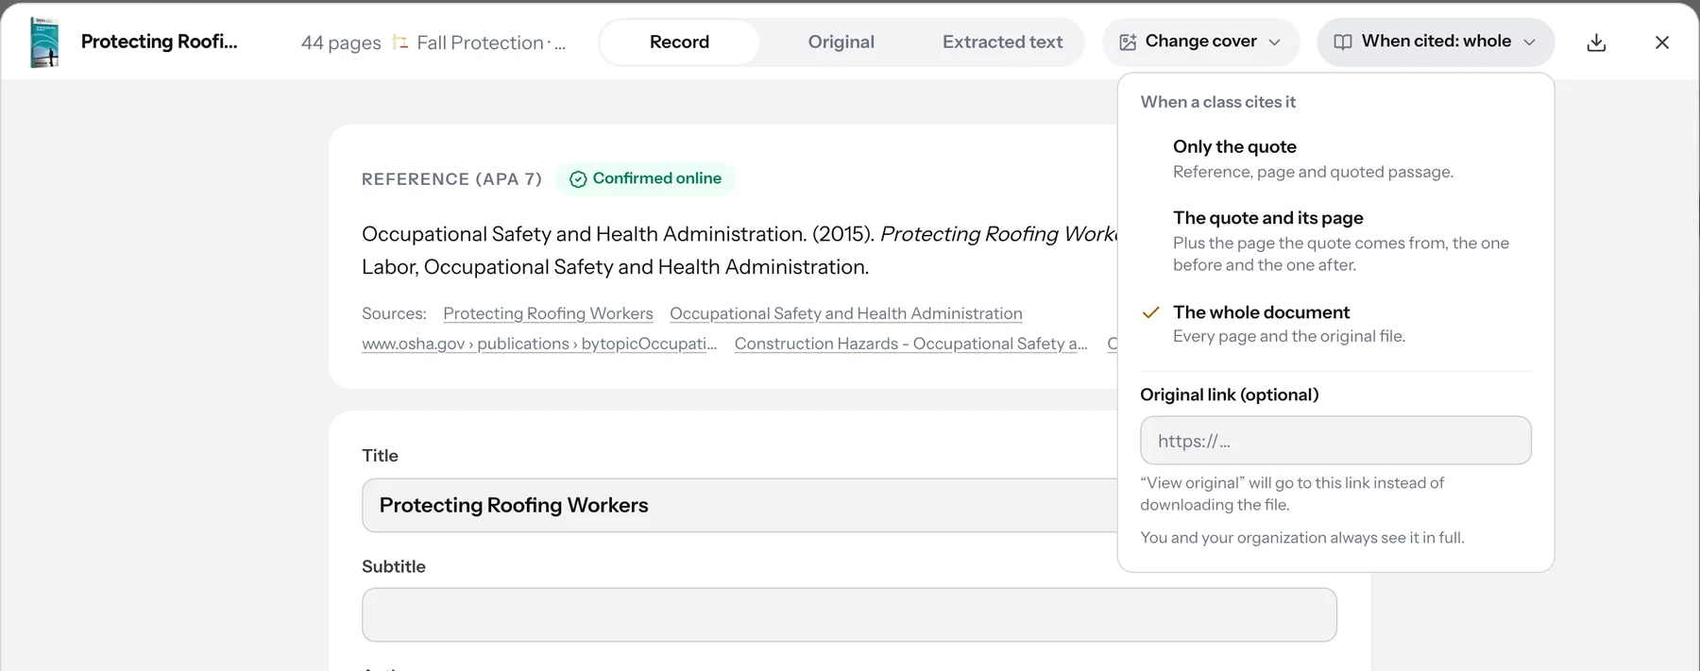Choose The quote and its page option
This screenshot has width=1700, height=671.
[1335, 241]
